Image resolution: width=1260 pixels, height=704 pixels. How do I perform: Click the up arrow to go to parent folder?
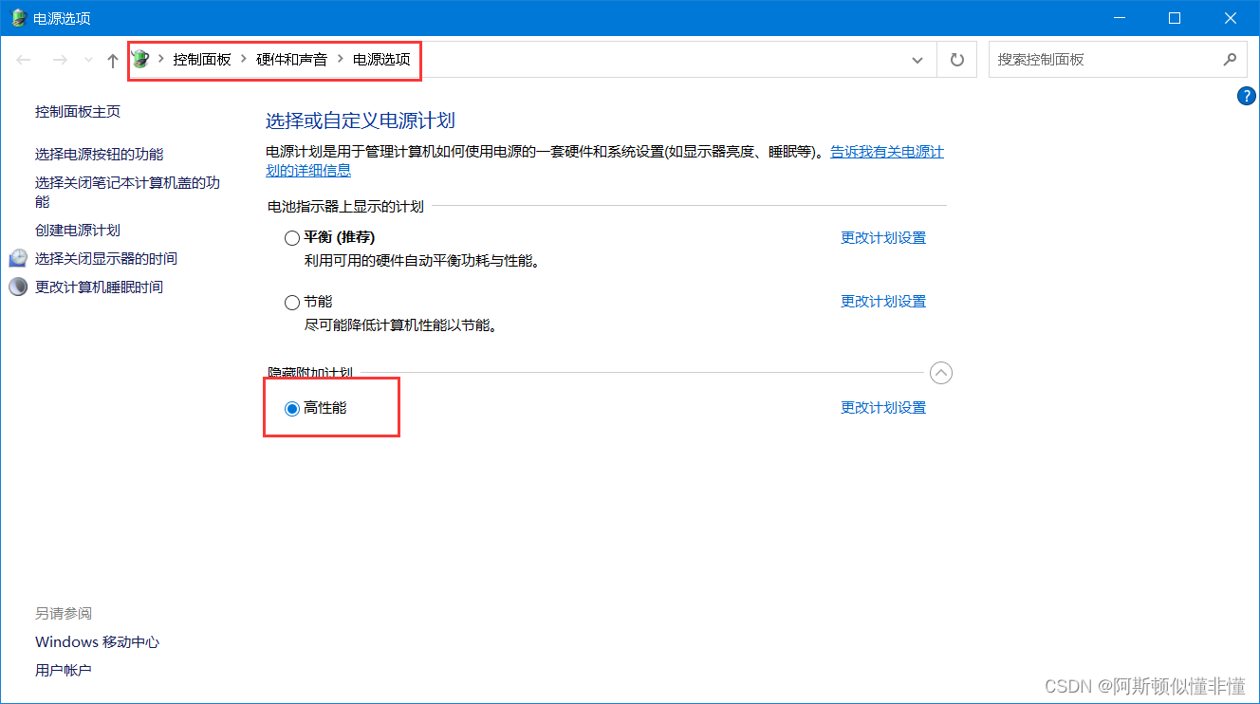pyautogui.click(x=111, y=59)
